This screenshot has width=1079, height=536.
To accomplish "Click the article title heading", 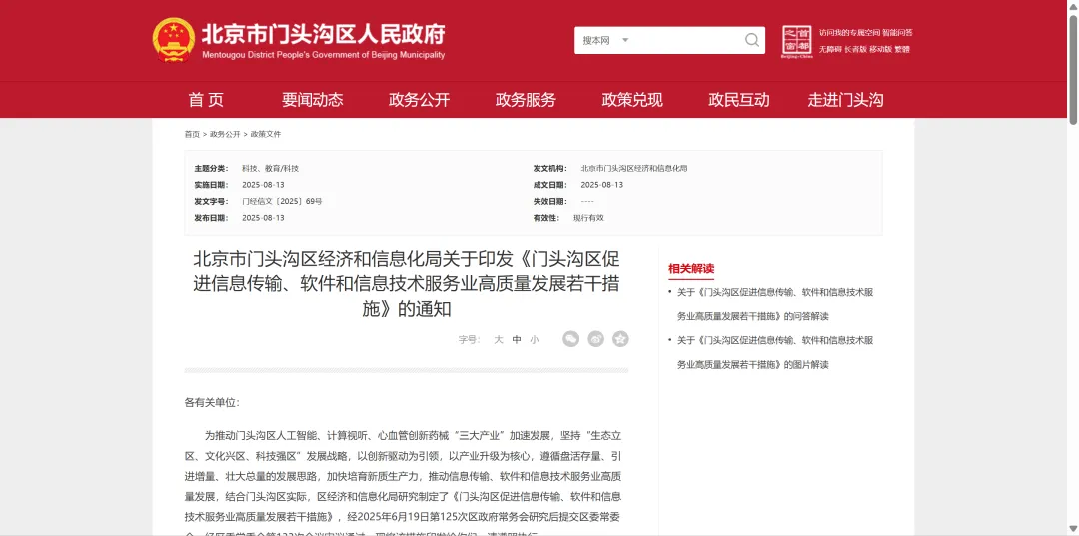I will [406, 283].
